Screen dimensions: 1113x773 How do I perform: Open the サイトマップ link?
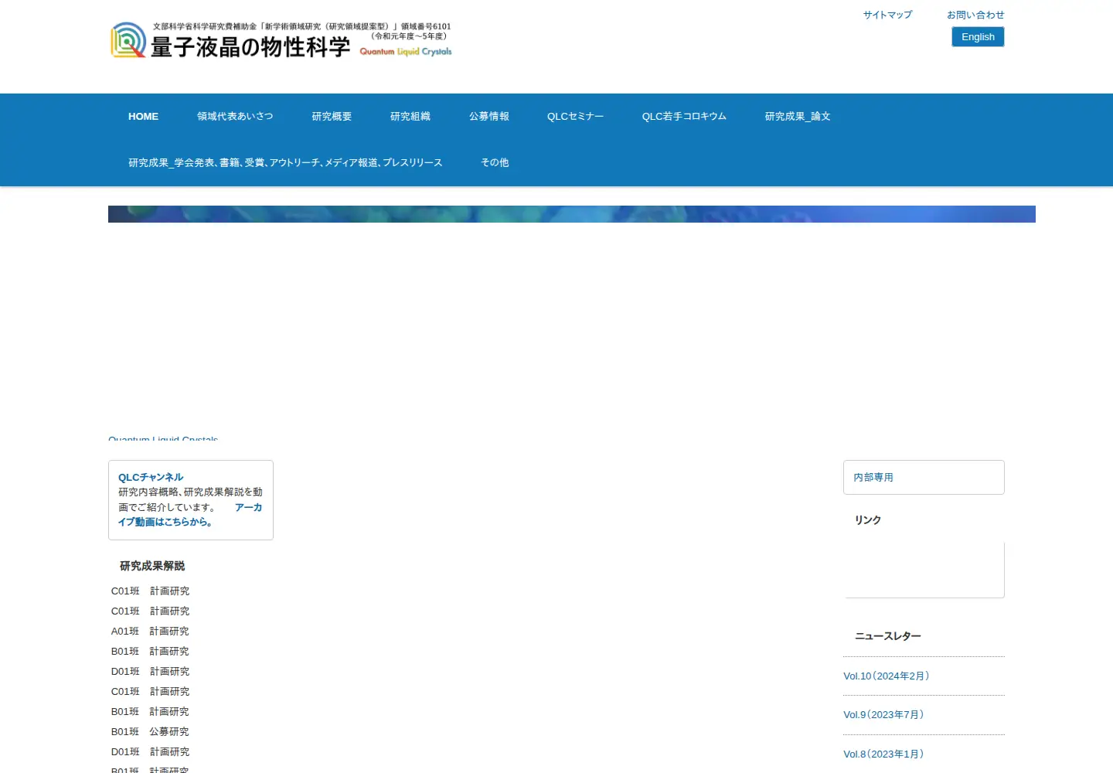(887, 15)
